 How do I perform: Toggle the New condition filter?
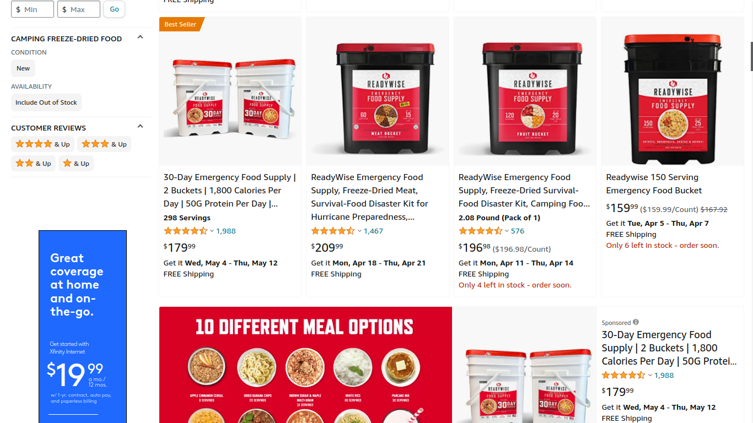click(23, 68)
